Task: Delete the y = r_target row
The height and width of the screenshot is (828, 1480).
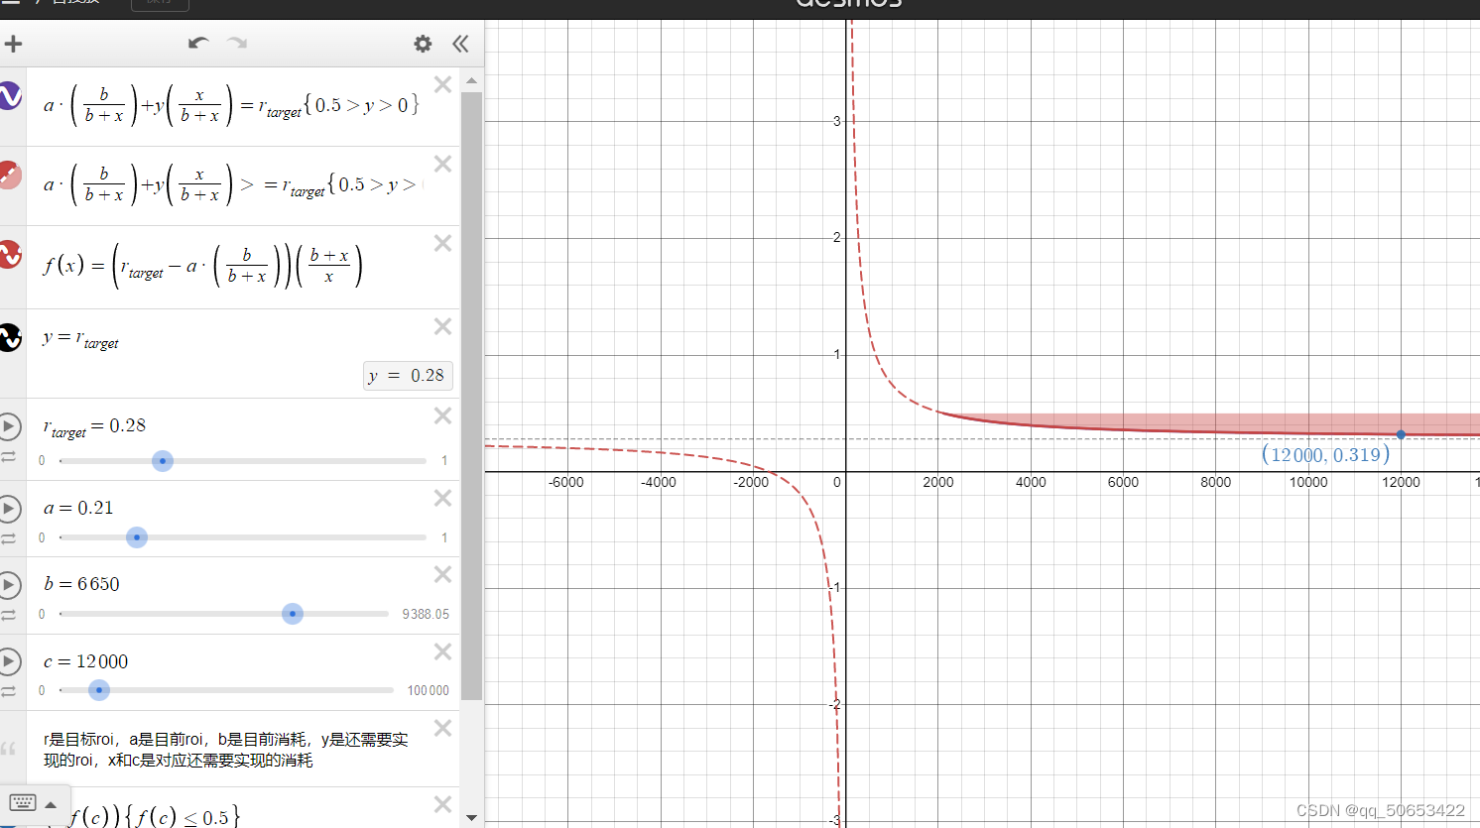Action: coord(442,326)
